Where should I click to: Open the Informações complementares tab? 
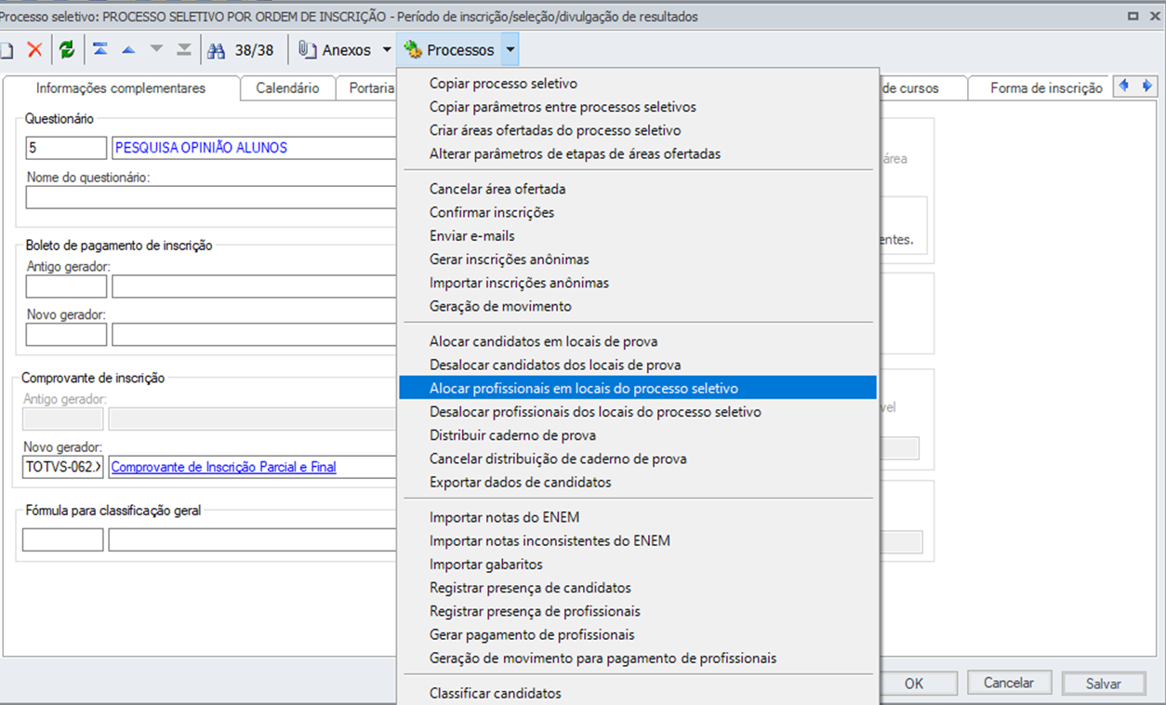(121, 88)
